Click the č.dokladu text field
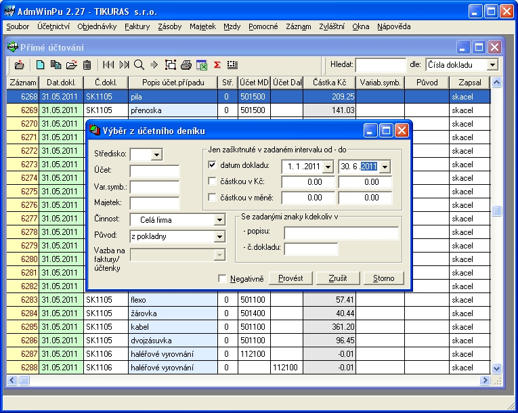 click(x=311, y=248)
